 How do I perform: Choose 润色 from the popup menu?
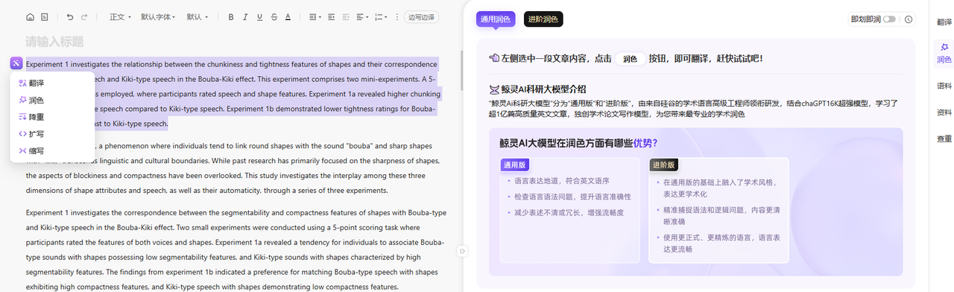[52, 101]
